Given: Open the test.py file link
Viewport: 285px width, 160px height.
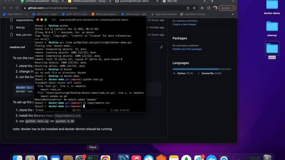Looking at the screenshot, I should pyautogui.click(x=20, y=28).
